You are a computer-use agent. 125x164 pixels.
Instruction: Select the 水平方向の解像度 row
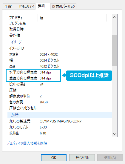[60, 72]
